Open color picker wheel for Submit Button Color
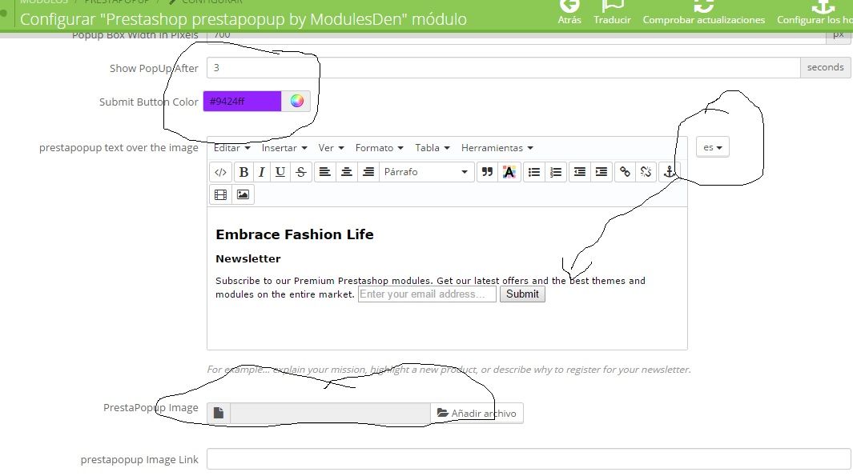Screen dimensions: 853x476 [x=296, y=101]
